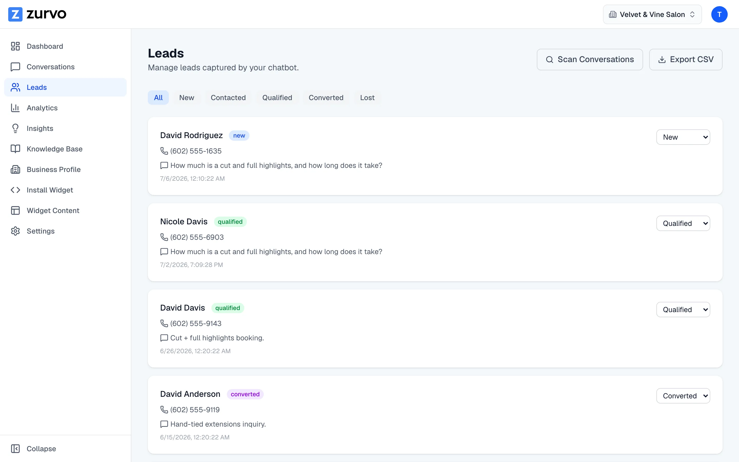Click the phone icon beside (602) 555-6903

164,237
